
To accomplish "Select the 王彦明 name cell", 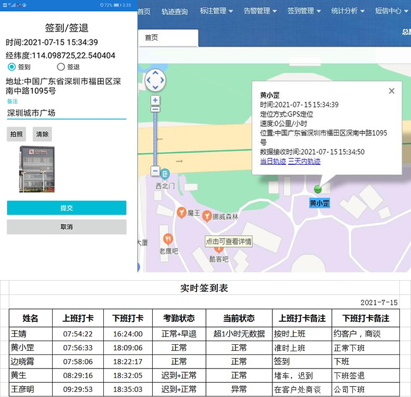I will click(x=31, y=389).
